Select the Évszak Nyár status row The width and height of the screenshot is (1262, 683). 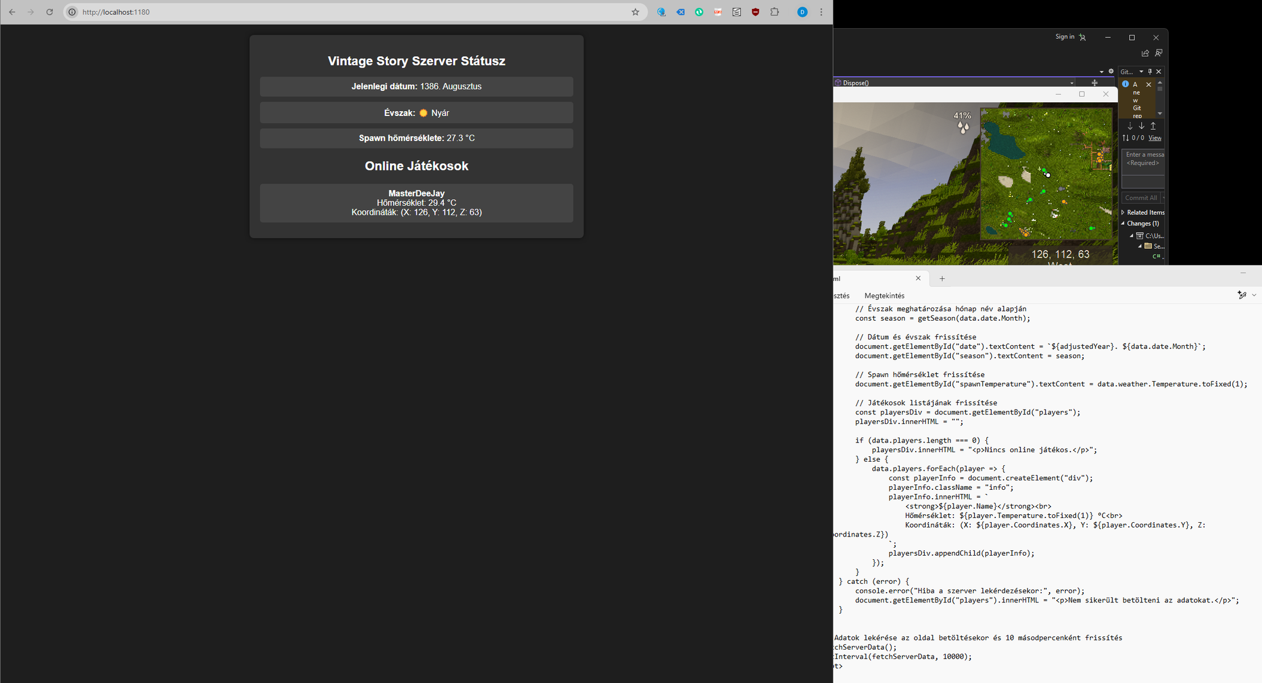click(416, 113)
